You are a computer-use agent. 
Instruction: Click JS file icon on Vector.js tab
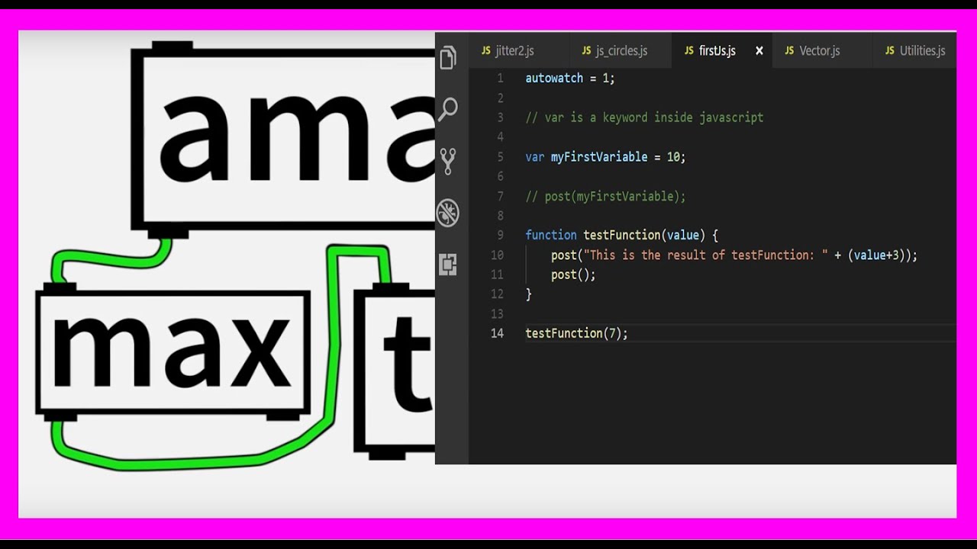coord(790,51)
